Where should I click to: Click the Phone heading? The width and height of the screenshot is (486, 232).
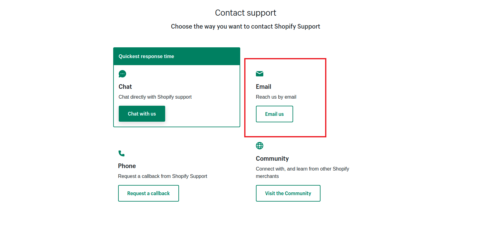pyautogui.click(x=127, y=166)
